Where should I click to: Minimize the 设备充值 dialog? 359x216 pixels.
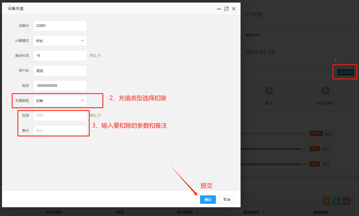tap(219, 9)
